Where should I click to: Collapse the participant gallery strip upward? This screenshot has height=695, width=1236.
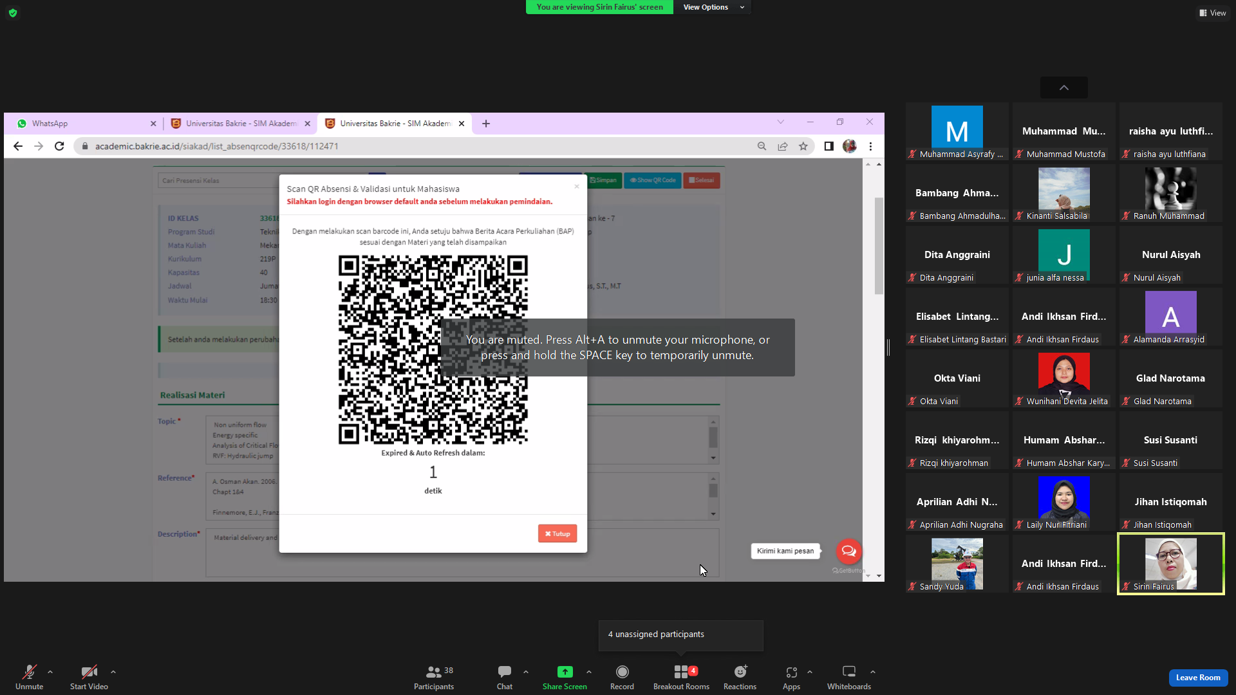[x=1064, y=88]
